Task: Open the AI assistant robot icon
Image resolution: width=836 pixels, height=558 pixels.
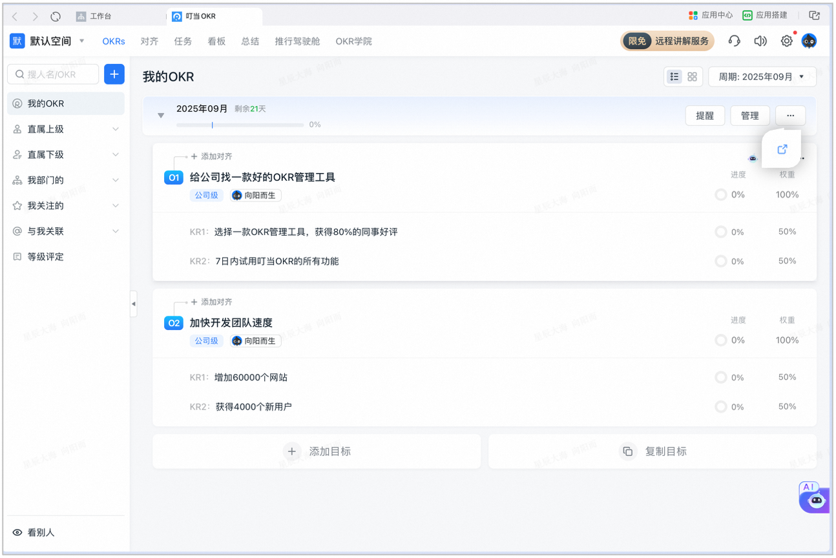Action: pyautogui.click(x=814, y=497)
